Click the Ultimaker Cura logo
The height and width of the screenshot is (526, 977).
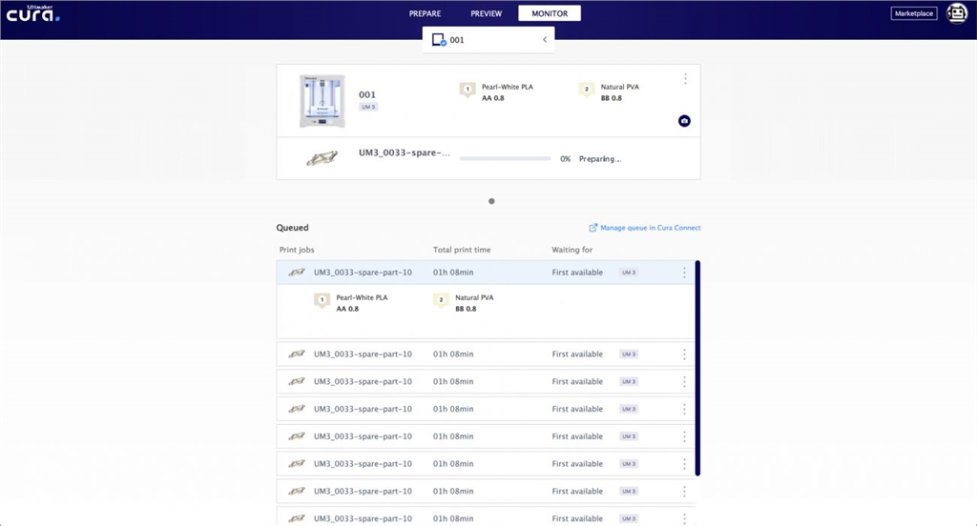[33, 14]
